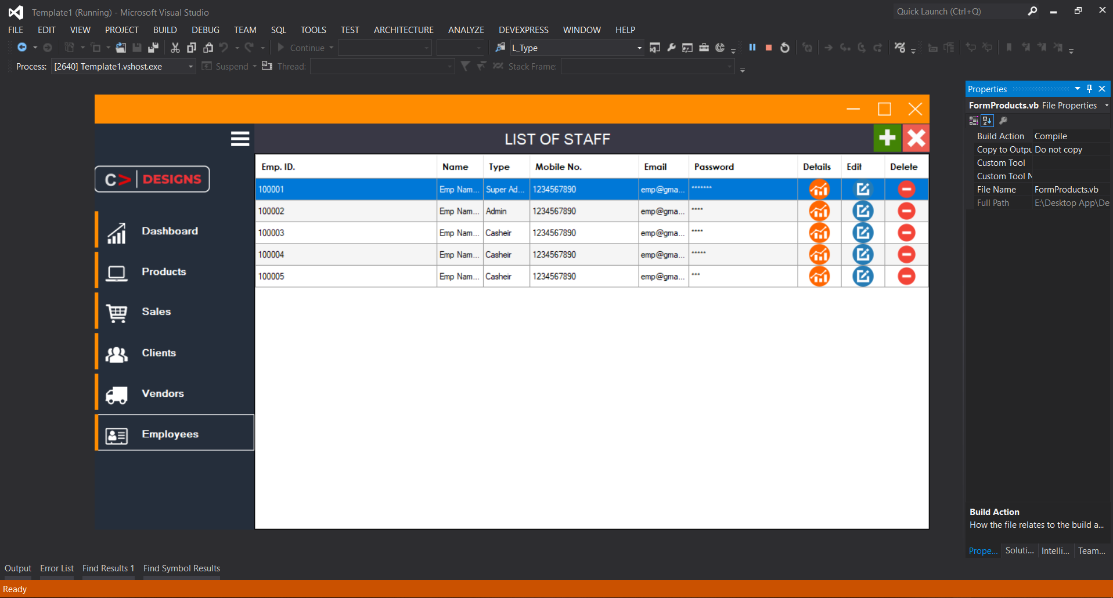Stop debugging with the red square button
The height and width of the screenshot is (598, 1113).
coord(768,48)
